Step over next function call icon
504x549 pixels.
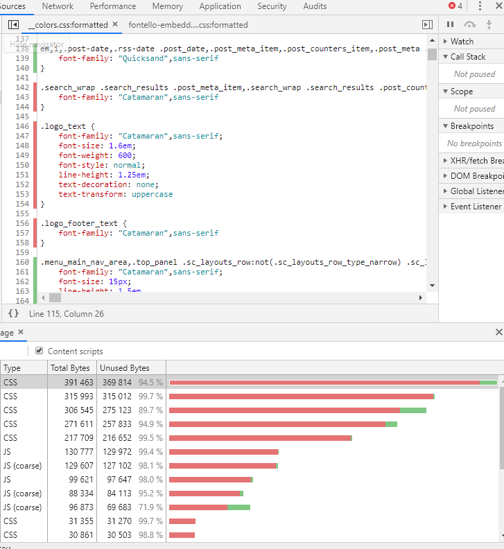click(469, 24)
